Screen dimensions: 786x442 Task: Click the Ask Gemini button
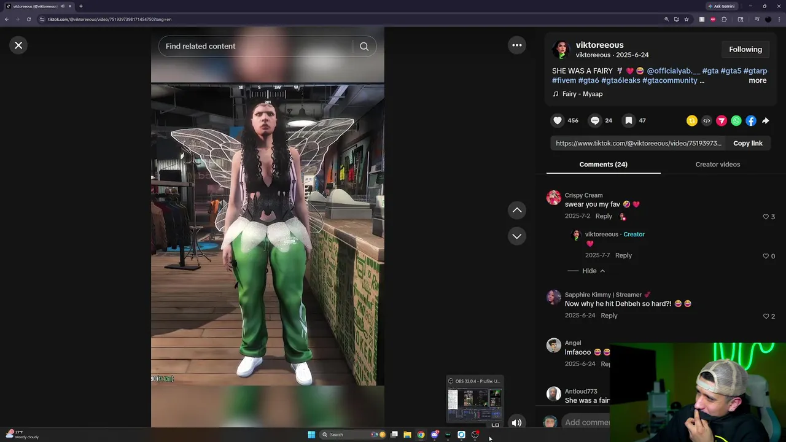click(721, 6)
